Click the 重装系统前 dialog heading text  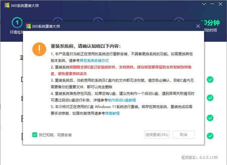86,46
